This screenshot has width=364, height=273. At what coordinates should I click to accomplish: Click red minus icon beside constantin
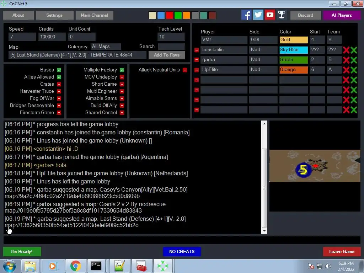tap(196, 50)
